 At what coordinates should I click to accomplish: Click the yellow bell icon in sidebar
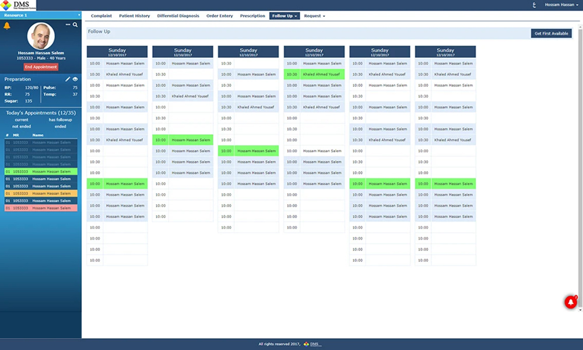tap(7, 26)
